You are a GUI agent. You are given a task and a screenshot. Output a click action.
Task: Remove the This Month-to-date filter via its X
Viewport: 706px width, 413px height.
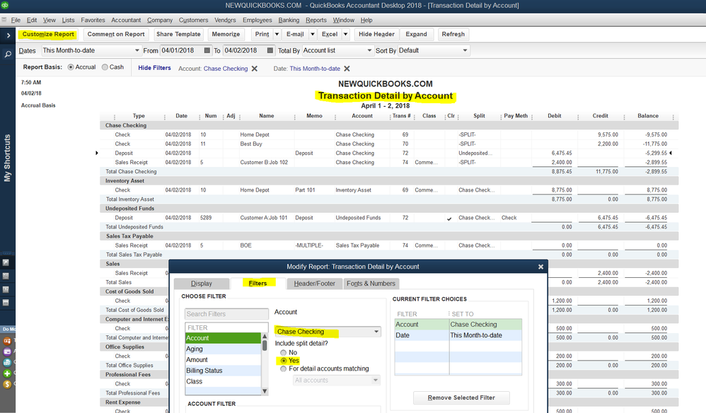coord(346,69)
